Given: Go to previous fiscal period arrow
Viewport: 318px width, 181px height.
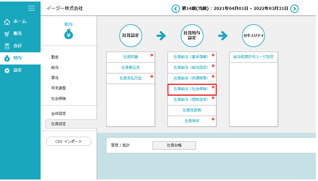Looking at the screenshot, I should (x=176, y=8).
